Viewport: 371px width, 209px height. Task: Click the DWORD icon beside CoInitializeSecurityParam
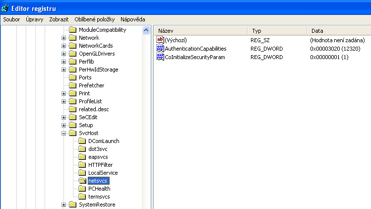[160, 57]
